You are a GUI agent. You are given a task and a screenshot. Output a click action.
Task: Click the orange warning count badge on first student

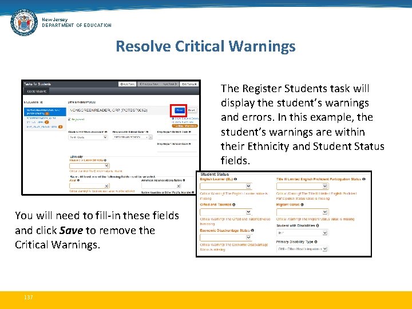tap(47, 114)
